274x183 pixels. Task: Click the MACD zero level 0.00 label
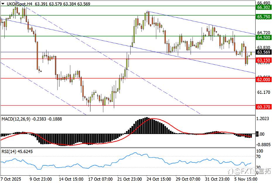[260, 134]
